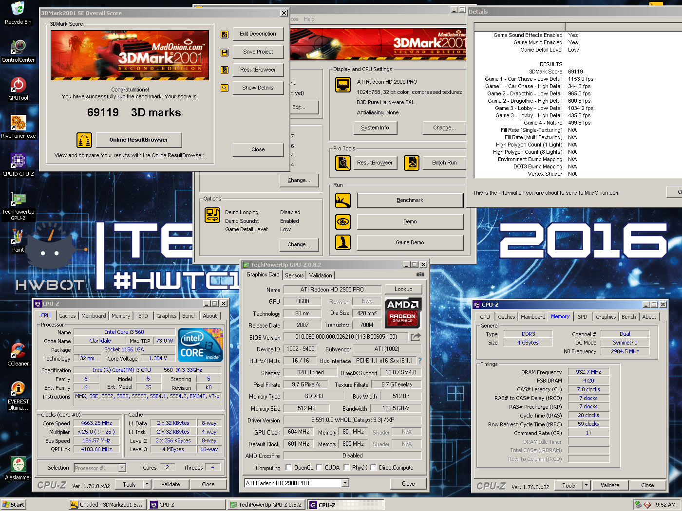Viewport: 682px width, 511px height.
Task: Switch to Mainboard tab in left CPU-Z
Action: [x=94, y=316]
